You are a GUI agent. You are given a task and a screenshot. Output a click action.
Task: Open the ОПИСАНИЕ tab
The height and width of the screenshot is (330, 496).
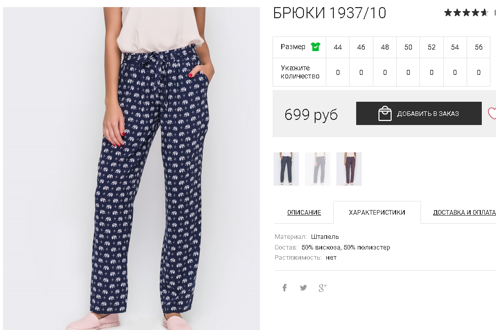304,213
